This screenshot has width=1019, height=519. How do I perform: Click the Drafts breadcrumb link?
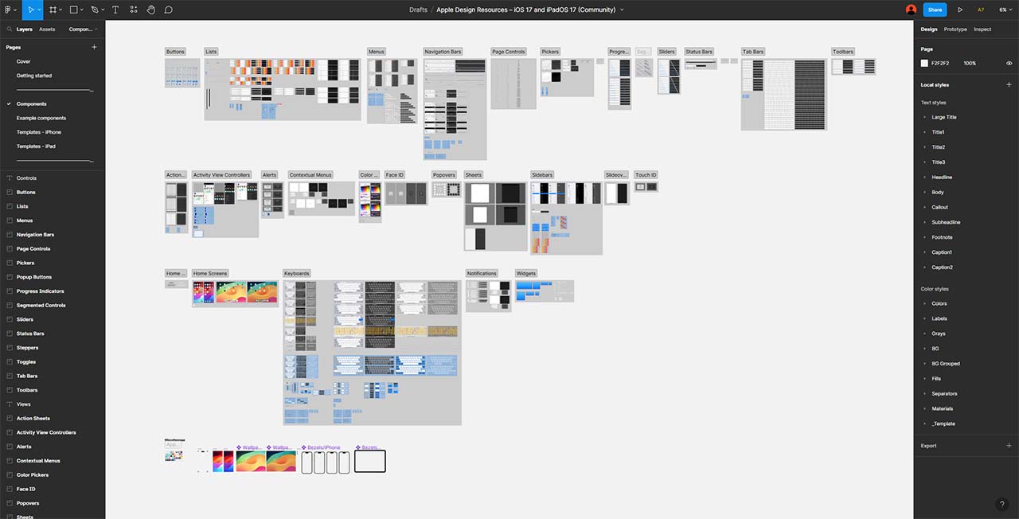pos(418,10)
